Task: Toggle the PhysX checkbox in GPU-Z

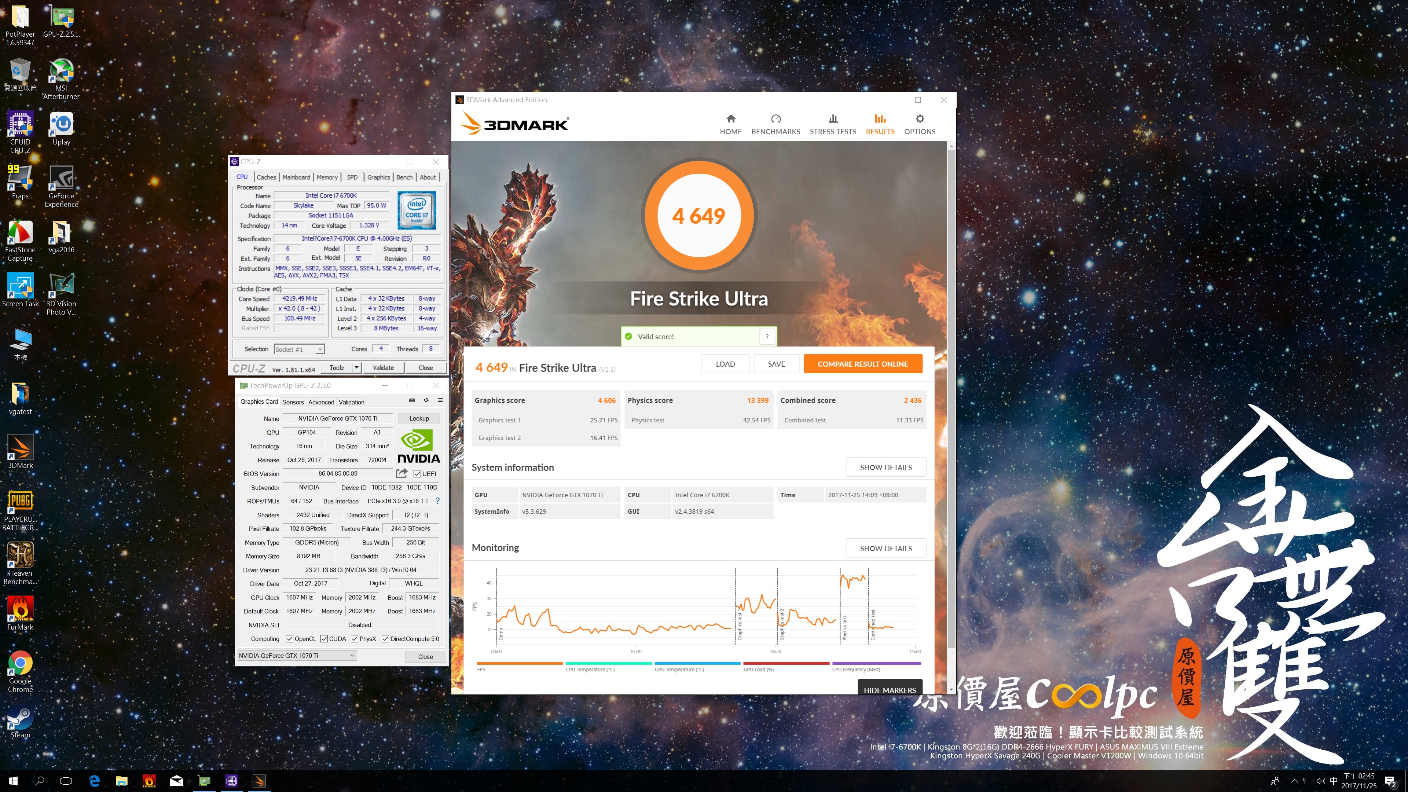Action: pos(355,638)
